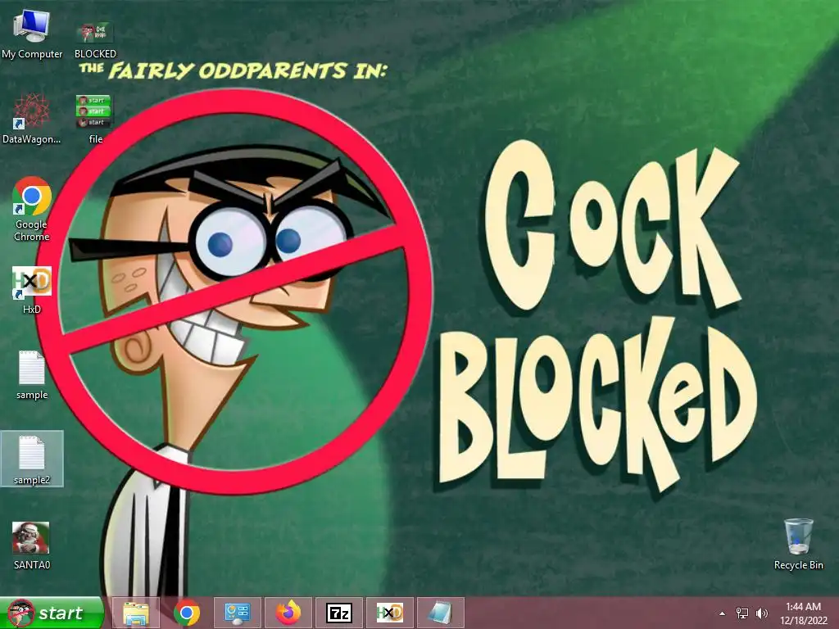Open HxD hex editor taskbar icon
839x629 pixels.
point(389,613)
